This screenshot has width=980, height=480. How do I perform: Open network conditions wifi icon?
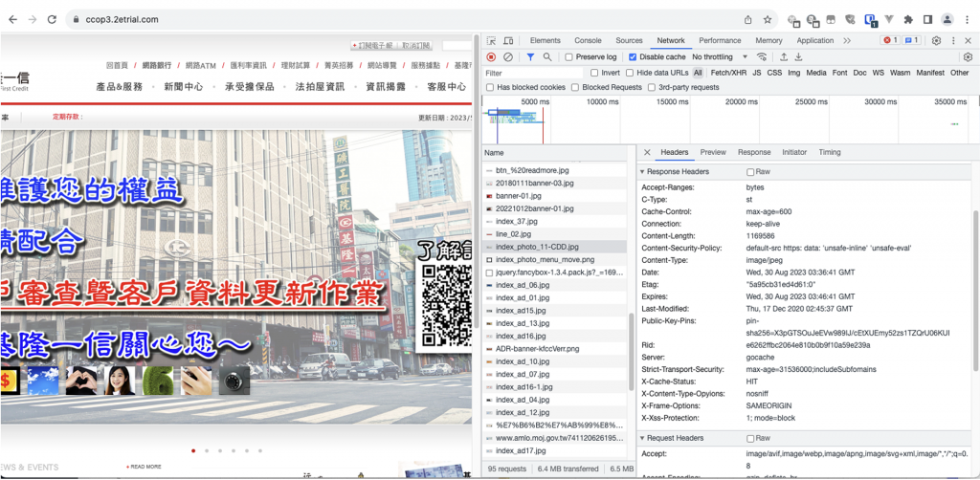761,56
